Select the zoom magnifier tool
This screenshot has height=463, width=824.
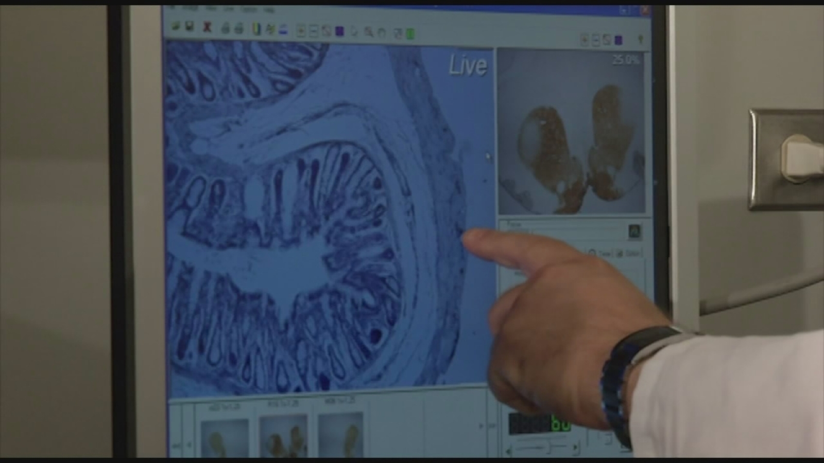368,31
